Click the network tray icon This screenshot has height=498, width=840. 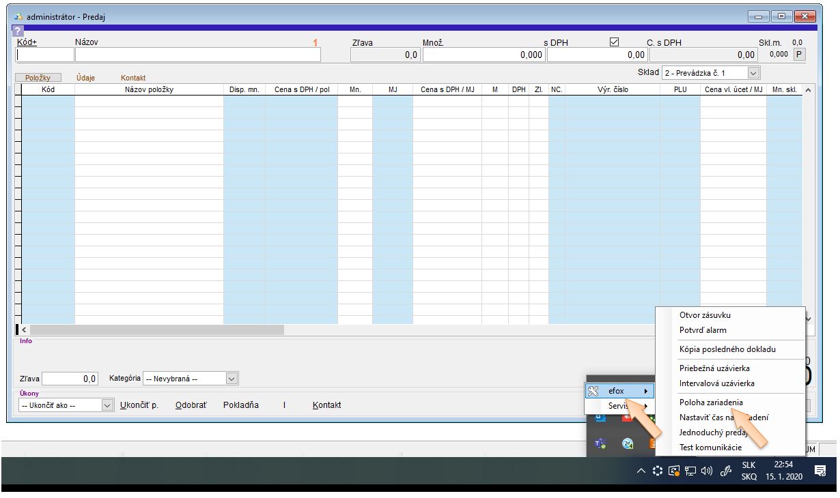(x=692, y=470)
